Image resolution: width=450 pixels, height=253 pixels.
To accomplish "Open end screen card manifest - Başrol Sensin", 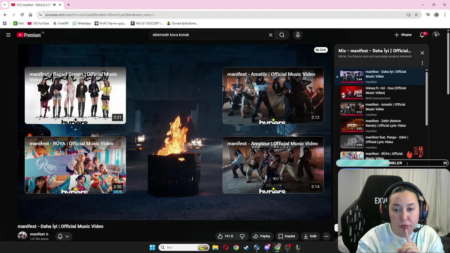I will click(x=75, y=96).
